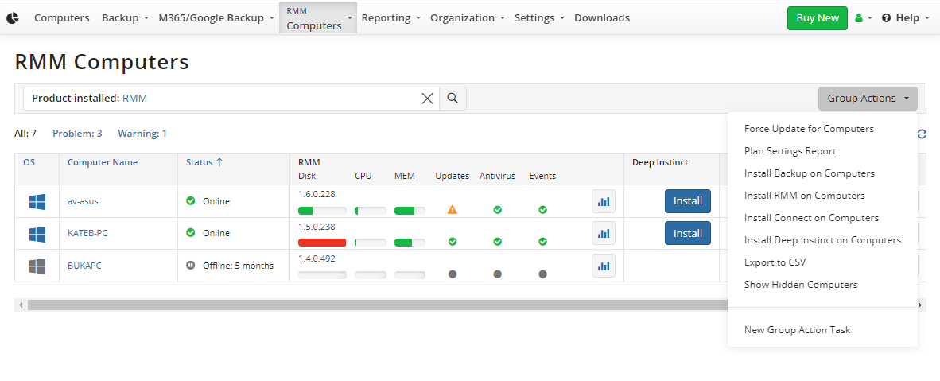Click the Windows OS icon for av-asus

tap(37, 201)
